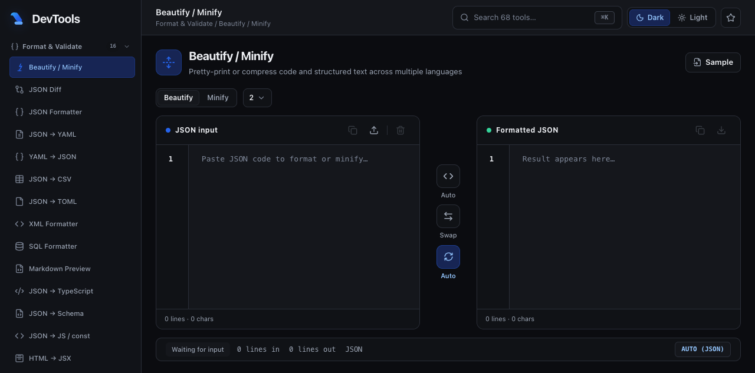Focus the Search 68 tools field

pyautogui.click(x=537, y=18)
